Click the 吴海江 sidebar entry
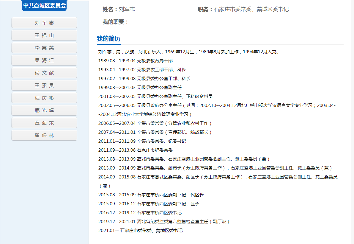 (44, 60)
